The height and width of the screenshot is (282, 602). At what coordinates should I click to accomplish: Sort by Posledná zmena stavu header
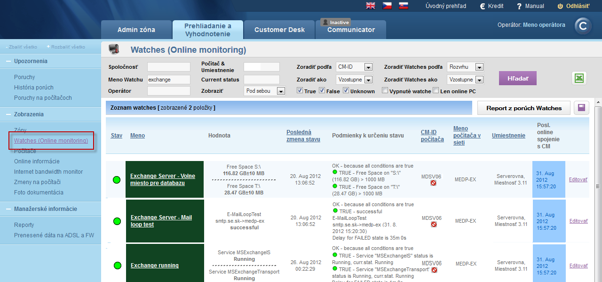pos(303,136)
